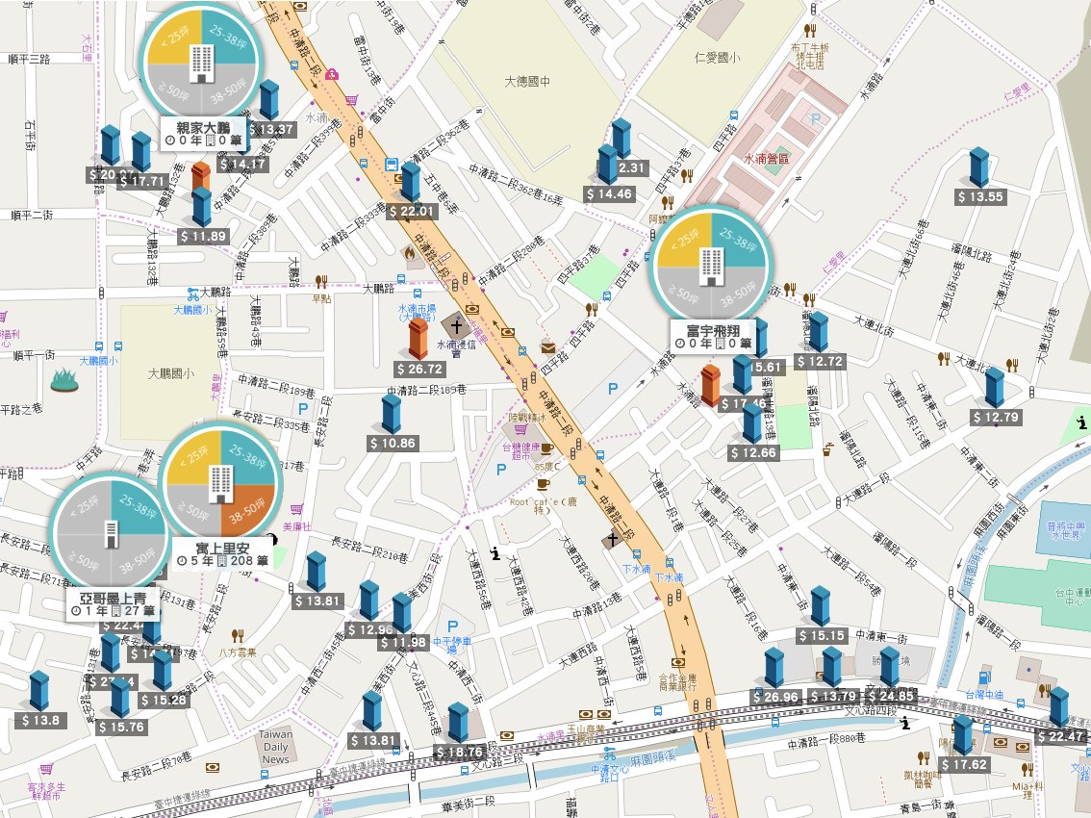Open the 親家大鵬 project label
The height and width of the screenshot is (818, 1091).
pos(203,133)
